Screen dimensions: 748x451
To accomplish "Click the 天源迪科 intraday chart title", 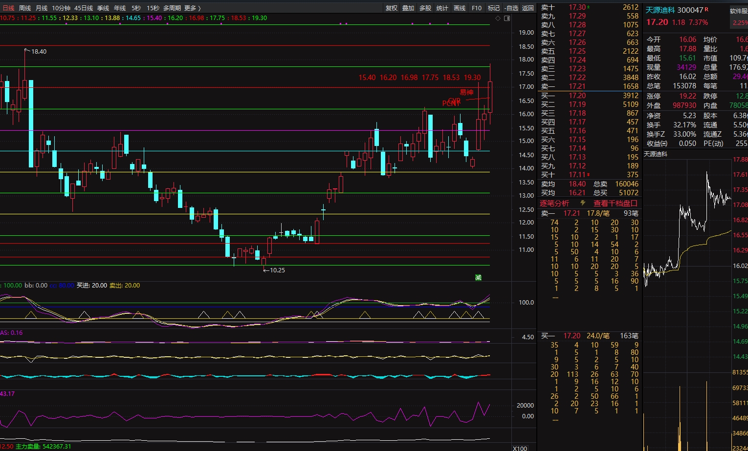I will [x=655, y=154].
